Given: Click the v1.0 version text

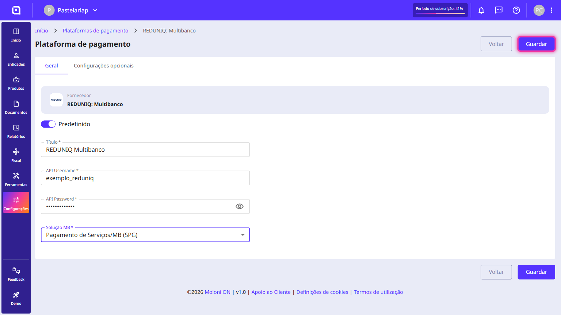Looking at the screenshot, I should 241,292.
